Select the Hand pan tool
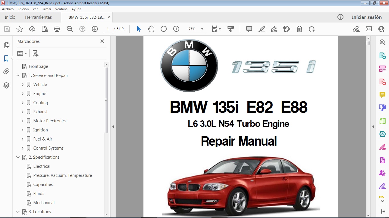 coord(151,29)
